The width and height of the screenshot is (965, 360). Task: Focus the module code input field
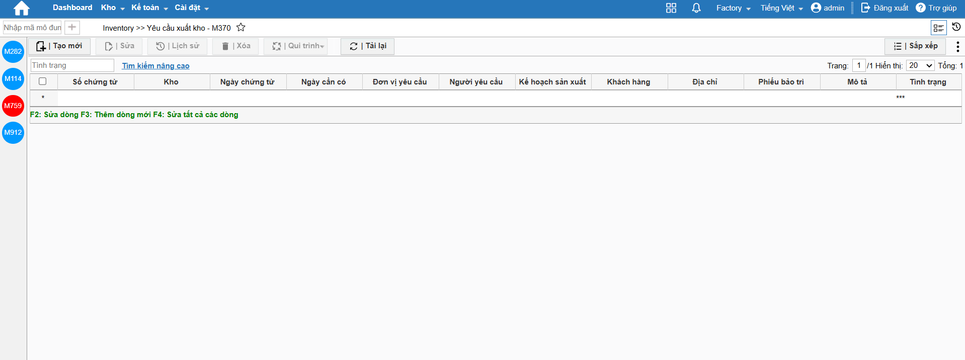[32, 28]
